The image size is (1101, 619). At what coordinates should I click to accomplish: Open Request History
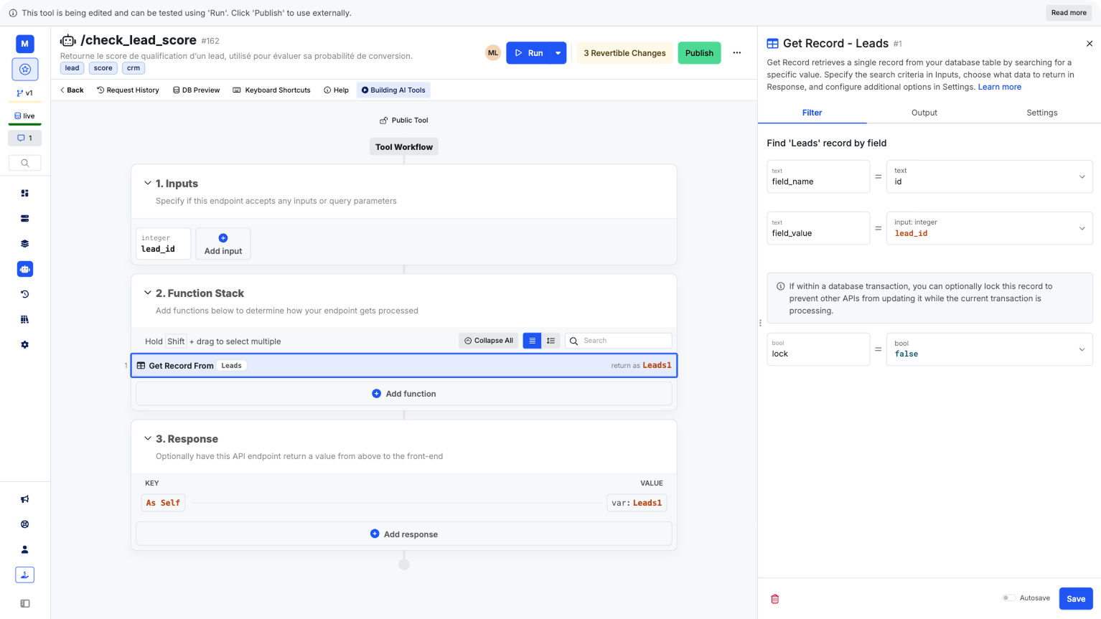[x=128, y=90]
